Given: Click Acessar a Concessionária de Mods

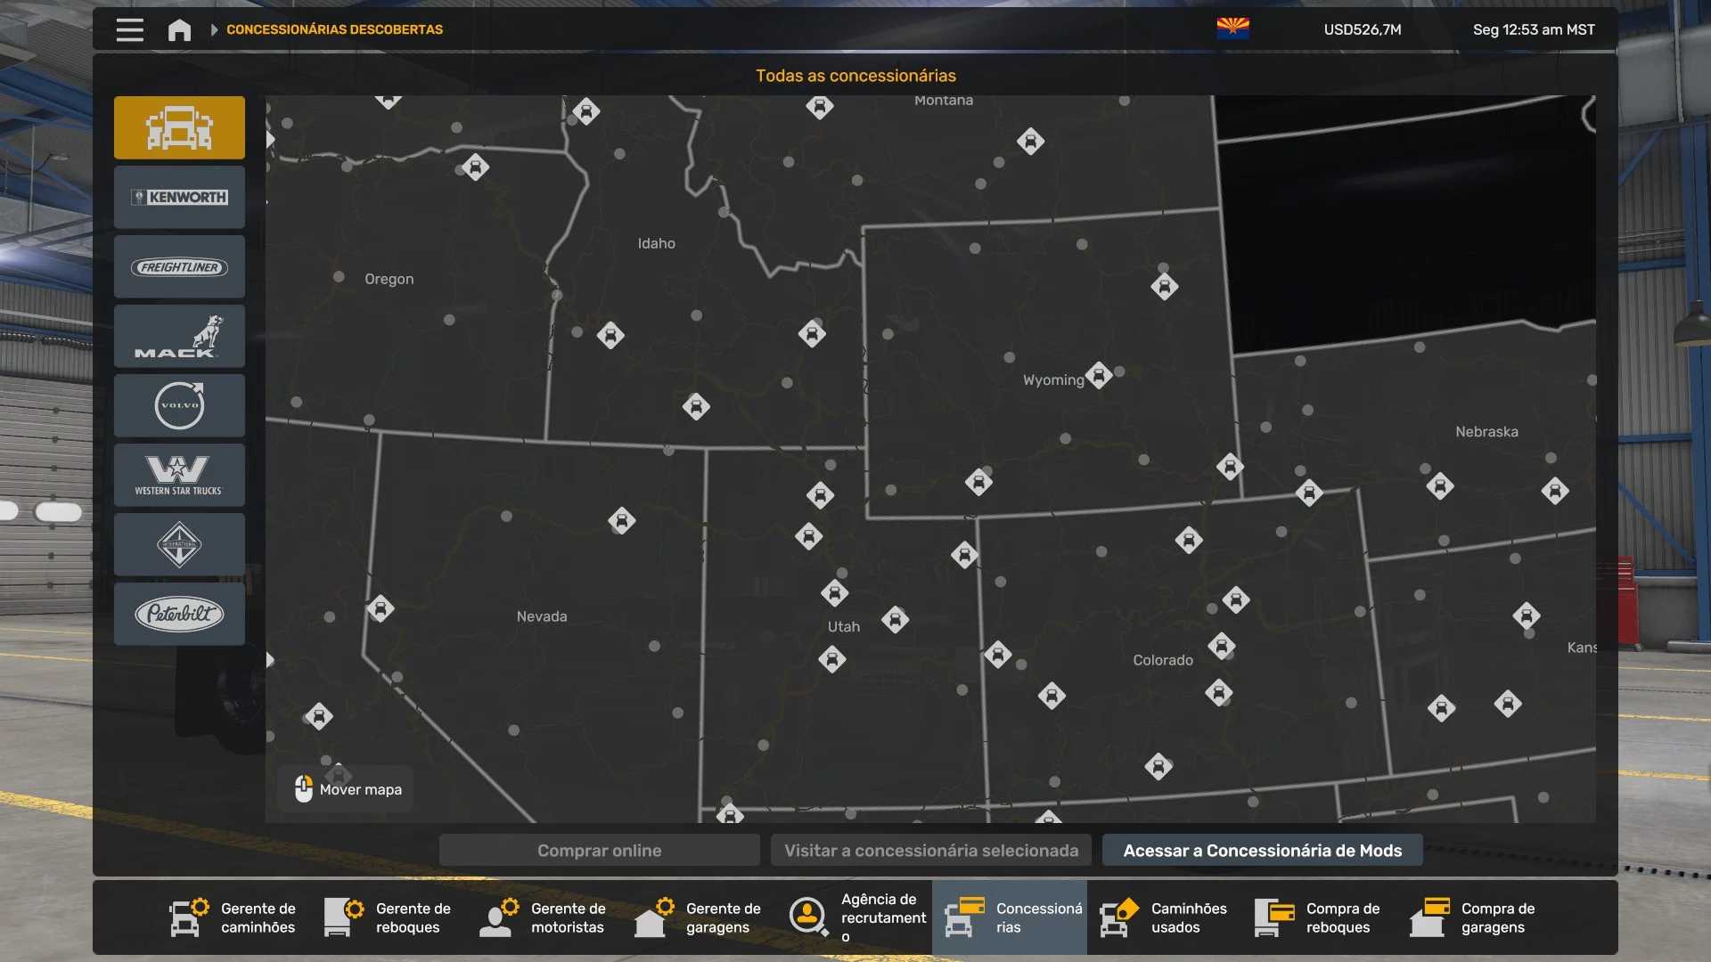Looking at the screenshot, I should point(1262,850).
